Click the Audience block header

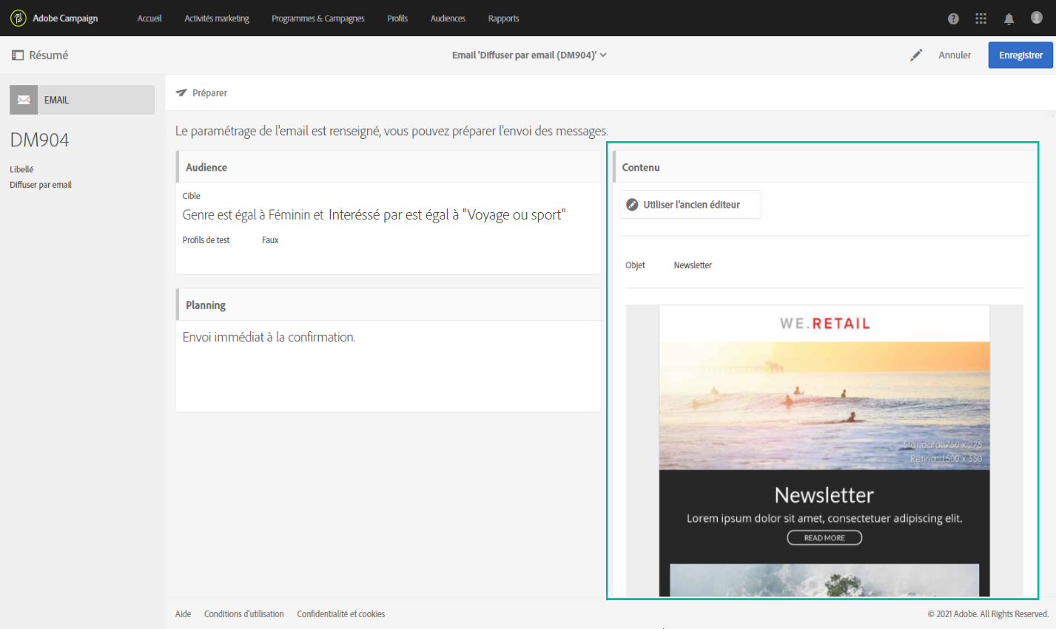click(389, 167)
